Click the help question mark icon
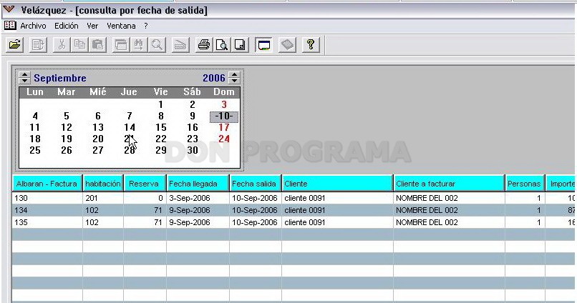This screenshot has width=577, height=303. (311, 45)
